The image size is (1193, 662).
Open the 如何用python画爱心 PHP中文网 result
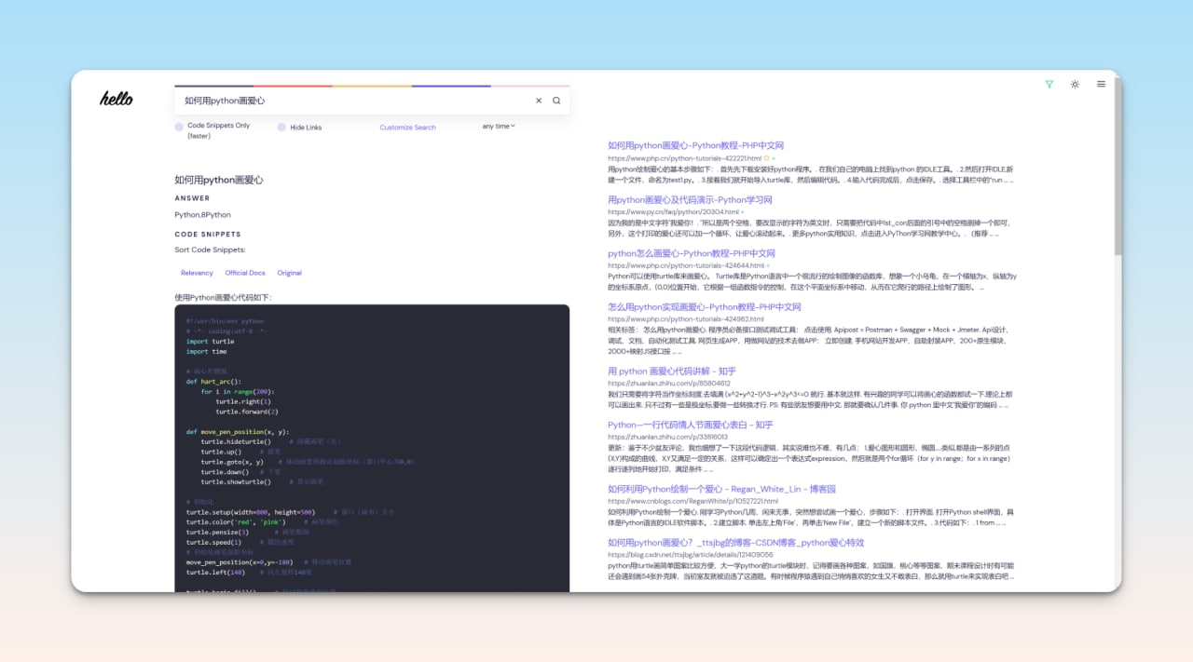pyautogui.click(x=695, y=145)
